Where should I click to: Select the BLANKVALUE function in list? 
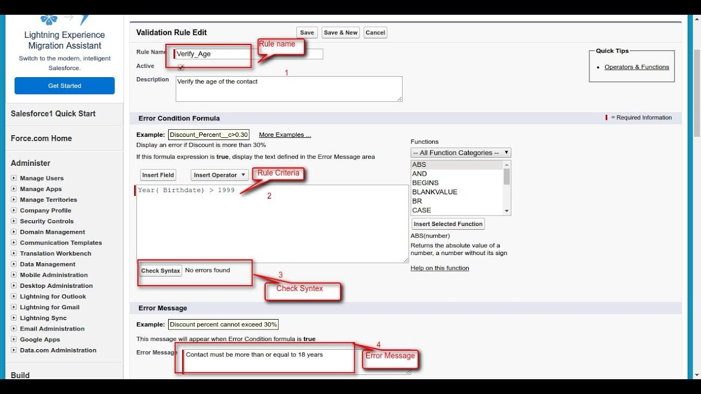click(457, 192)
